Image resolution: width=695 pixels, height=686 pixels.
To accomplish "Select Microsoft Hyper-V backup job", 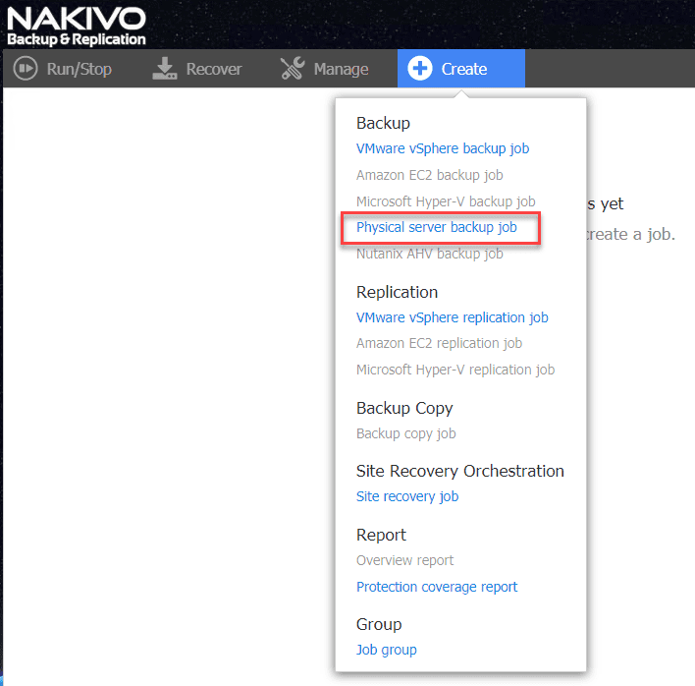I will click(446, 201).
